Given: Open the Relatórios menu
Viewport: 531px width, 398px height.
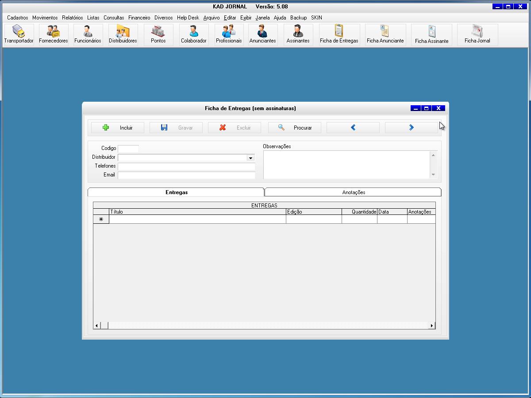Looking at the screenshot, I should pyautogui.click(x=72, y=18).
